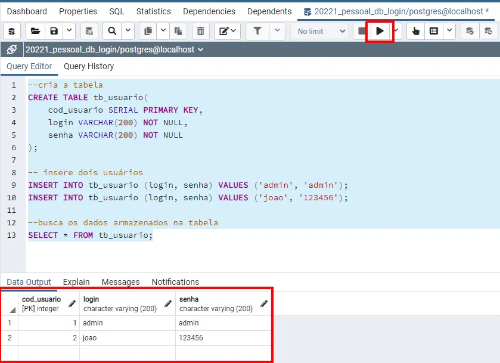The height and width of the screenshot is (363, 500).
Task: Run the query with Execute play button
Action: 380,31
